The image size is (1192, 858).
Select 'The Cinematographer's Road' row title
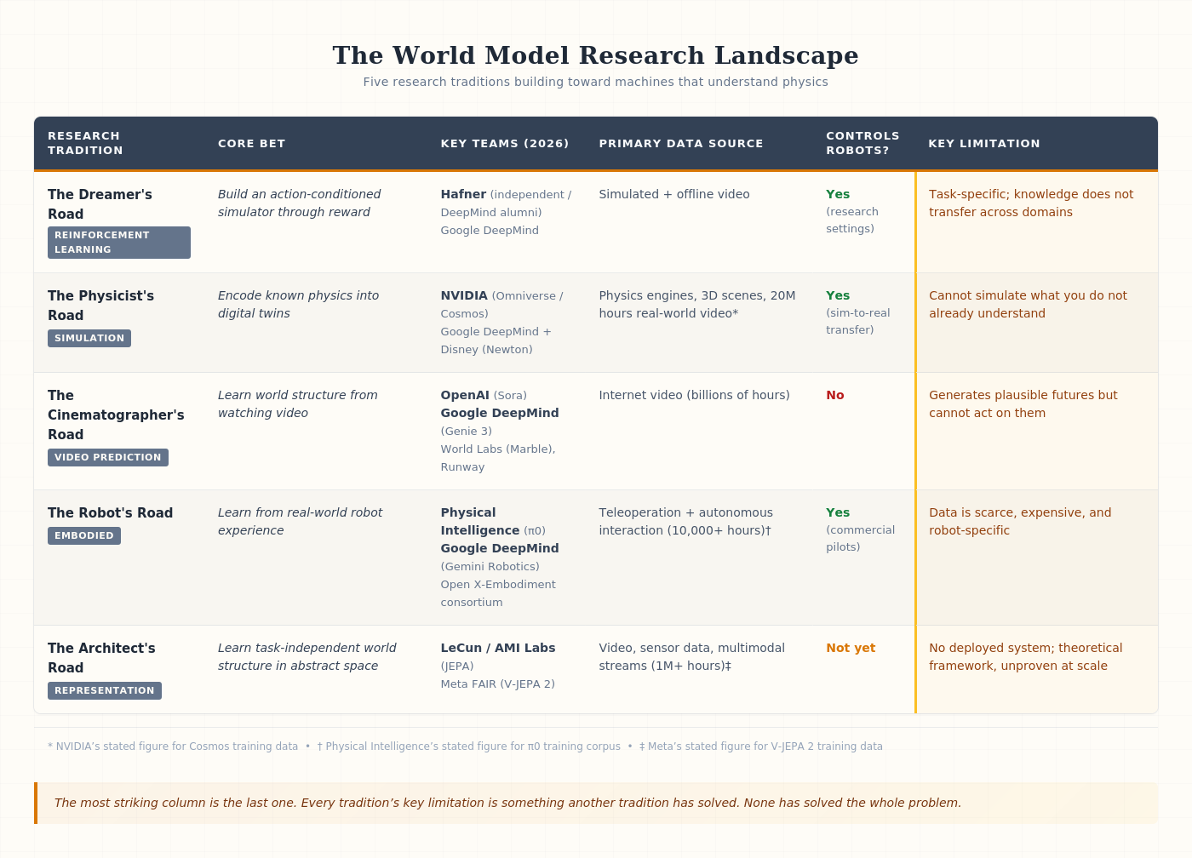(x=116, y=415)
